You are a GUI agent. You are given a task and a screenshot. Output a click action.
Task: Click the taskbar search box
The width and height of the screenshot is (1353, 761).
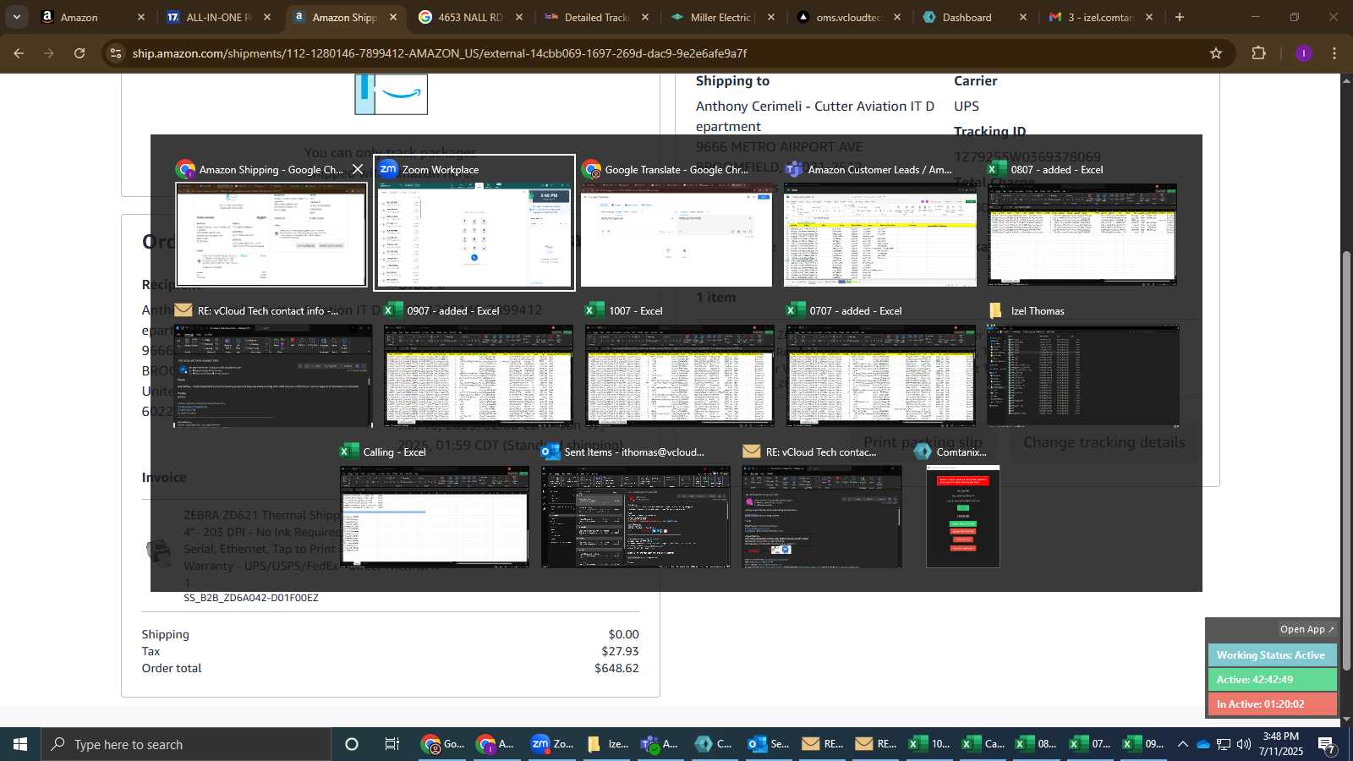coord(186,744)
